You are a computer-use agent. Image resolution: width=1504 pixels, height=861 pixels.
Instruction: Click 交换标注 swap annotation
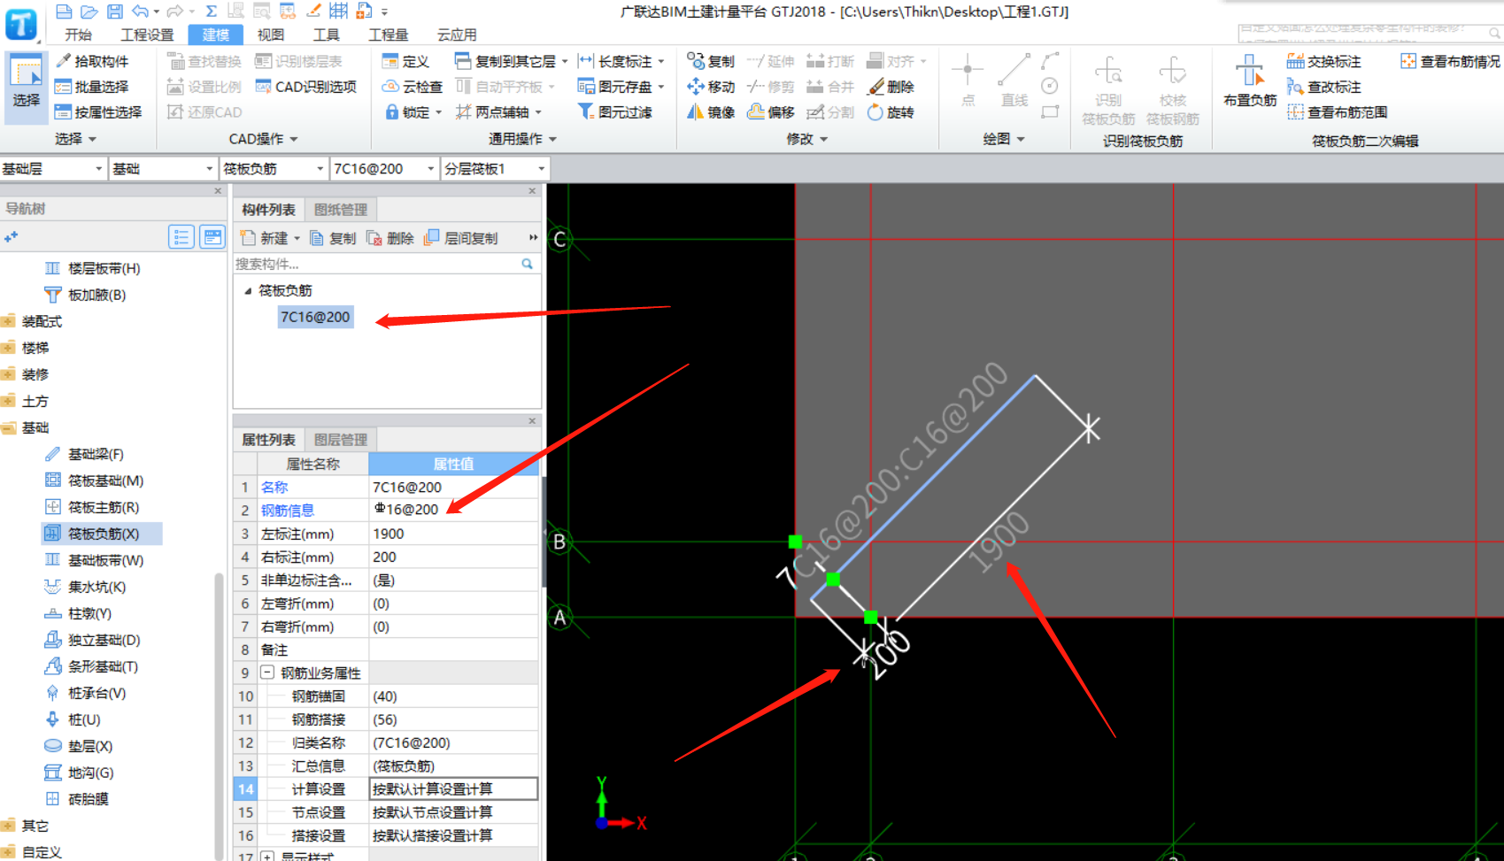tap(1324, 61)
